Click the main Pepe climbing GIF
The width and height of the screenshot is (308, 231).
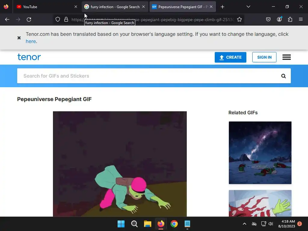[120, 164]
